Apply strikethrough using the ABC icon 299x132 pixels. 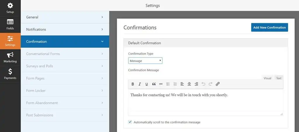[161, 84]
